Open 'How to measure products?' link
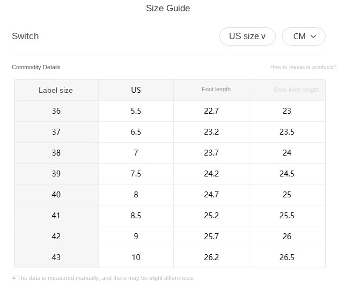This screenshot has height=295, width=339. (x=303, y=67)
